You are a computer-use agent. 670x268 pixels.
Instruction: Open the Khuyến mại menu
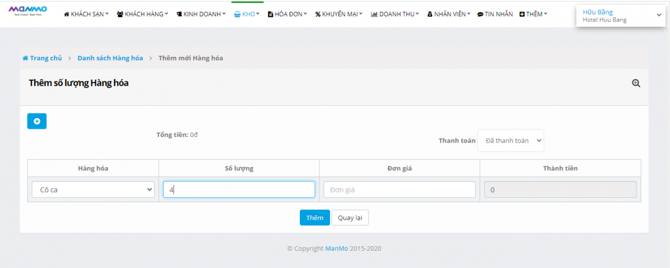pyautogui.click(x=339, y=14)
